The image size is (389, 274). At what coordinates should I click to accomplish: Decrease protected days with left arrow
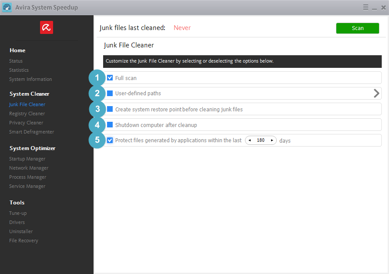[250, 140]
